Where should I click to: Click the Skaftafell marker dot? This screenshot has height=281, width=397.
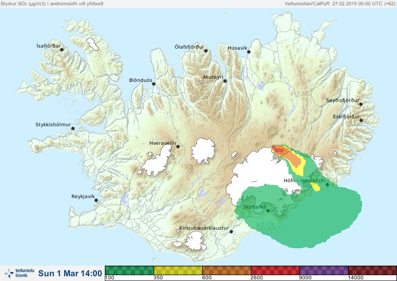point(268,211)
